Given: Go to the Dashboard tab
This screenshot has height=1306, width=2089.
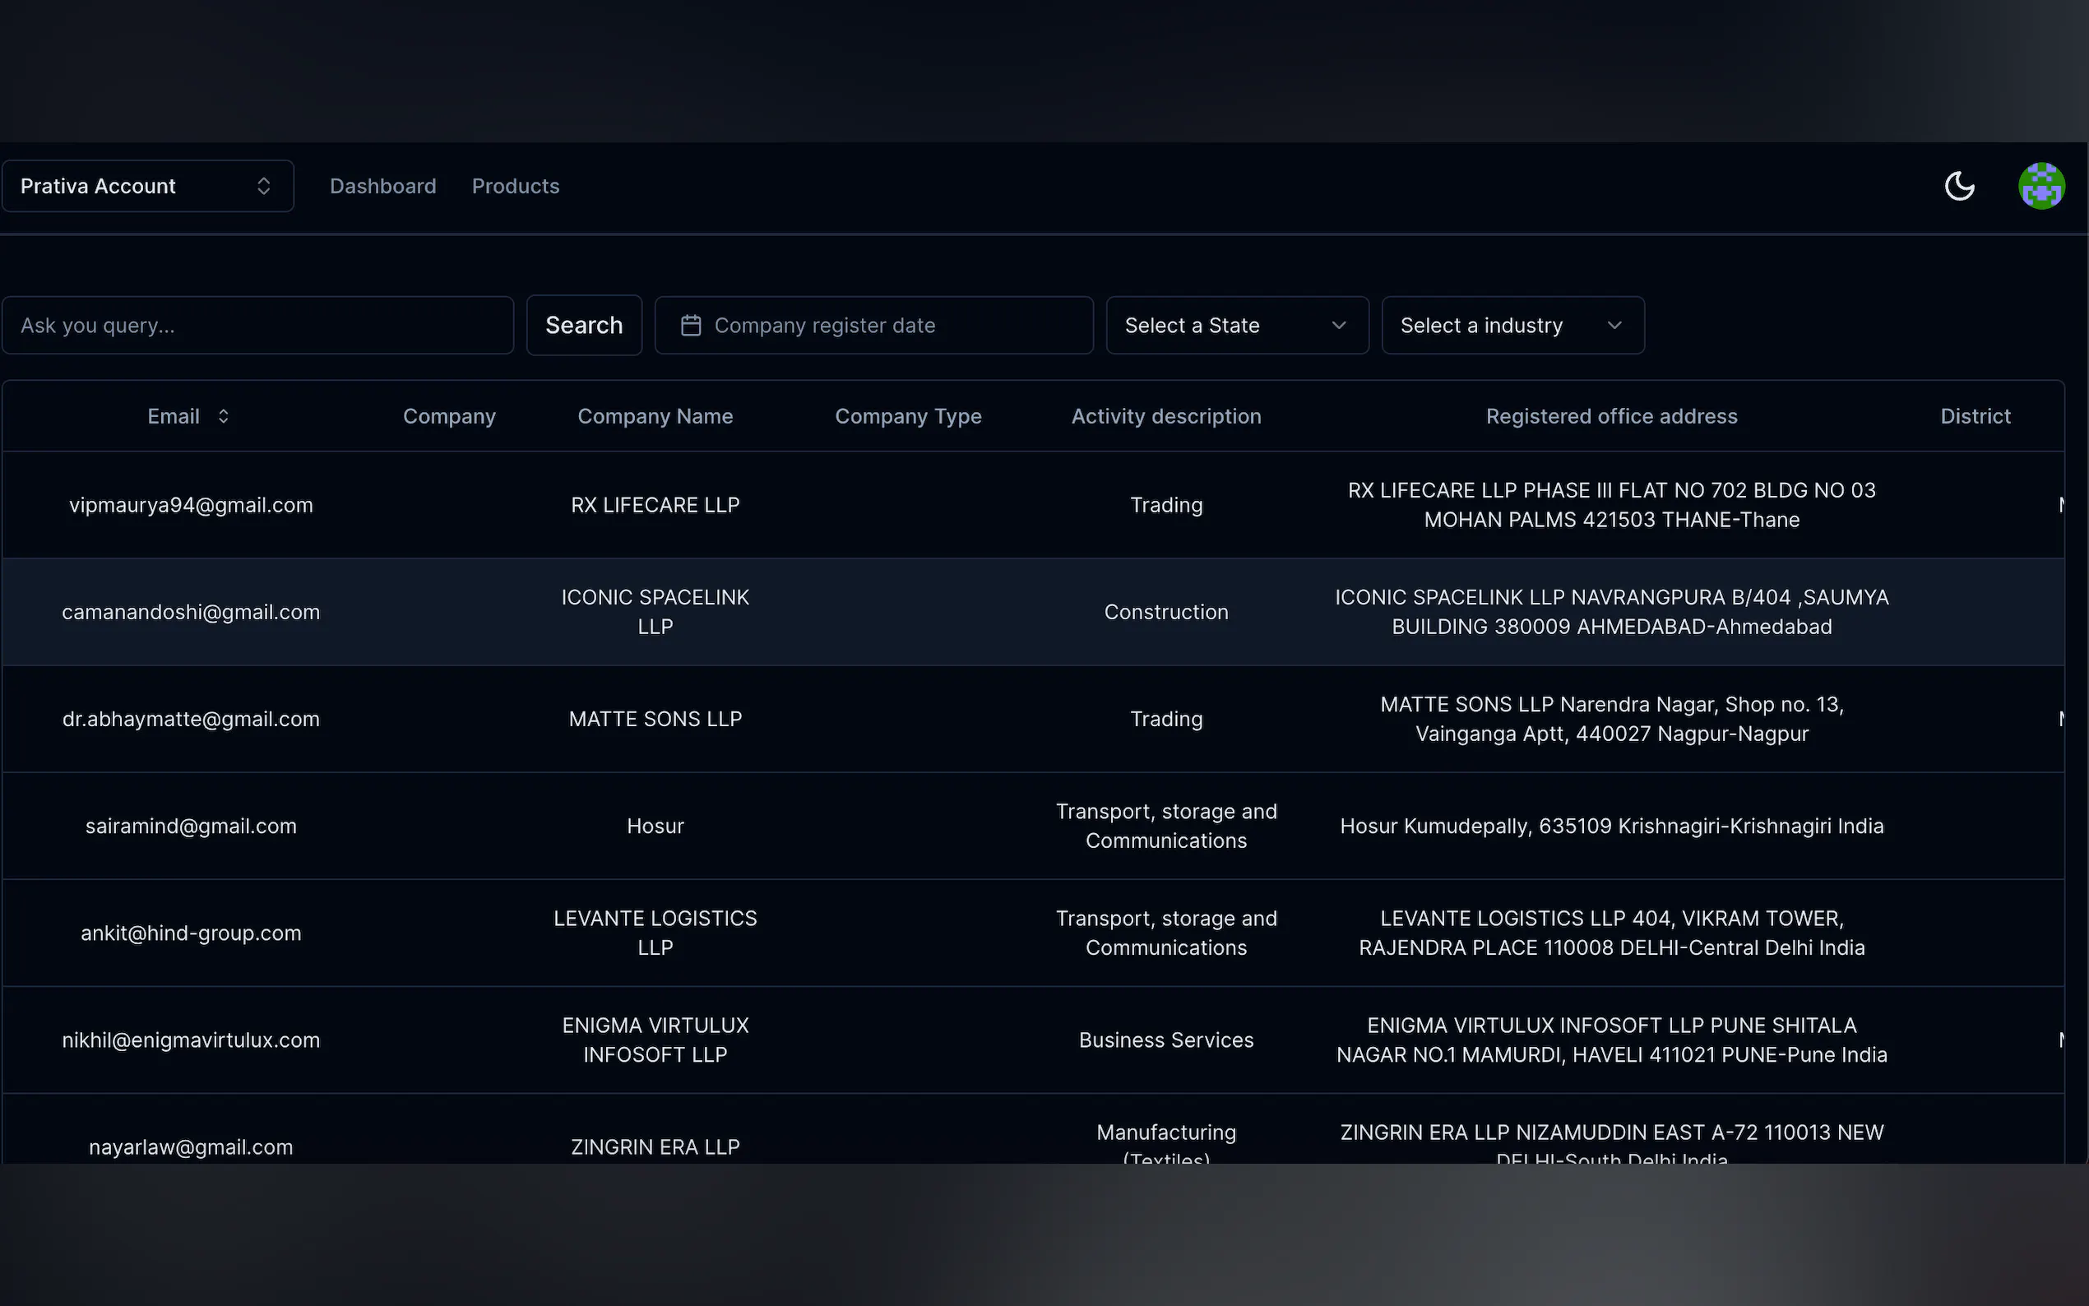Looking at the screenshot, I should point(382,186).
